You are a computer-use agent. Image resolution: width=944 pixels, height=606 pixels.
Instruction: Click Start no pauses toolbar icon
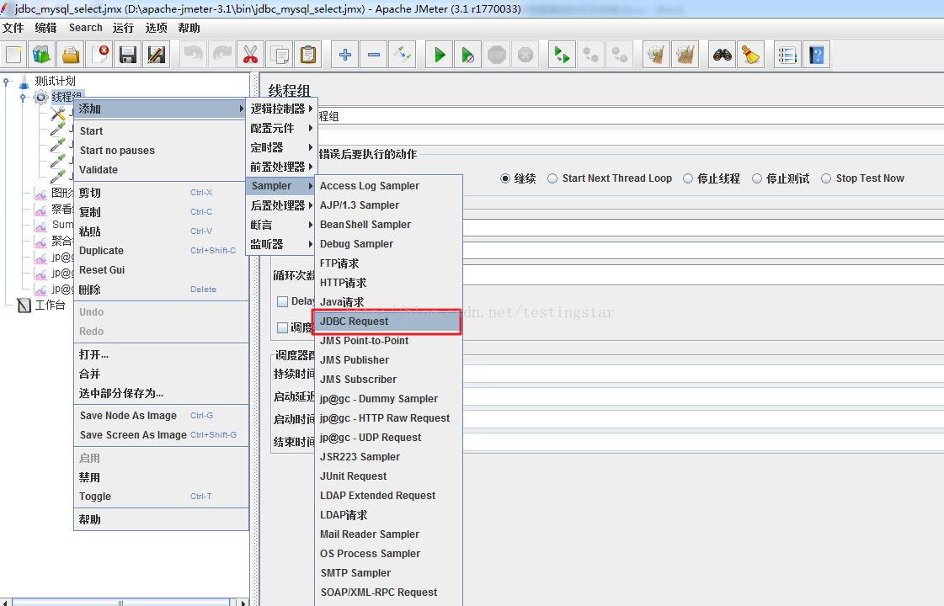click(467, 55)
